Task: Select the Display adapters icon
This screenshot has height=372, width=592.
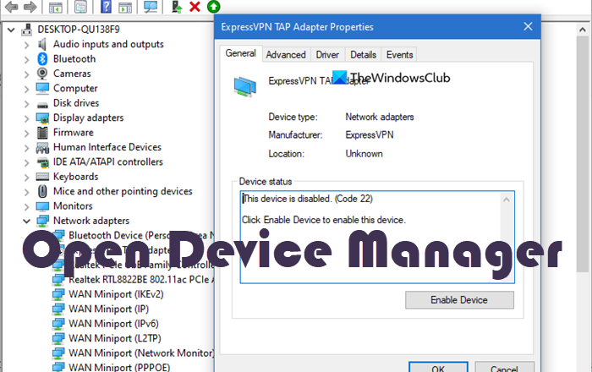Action: 42,118
